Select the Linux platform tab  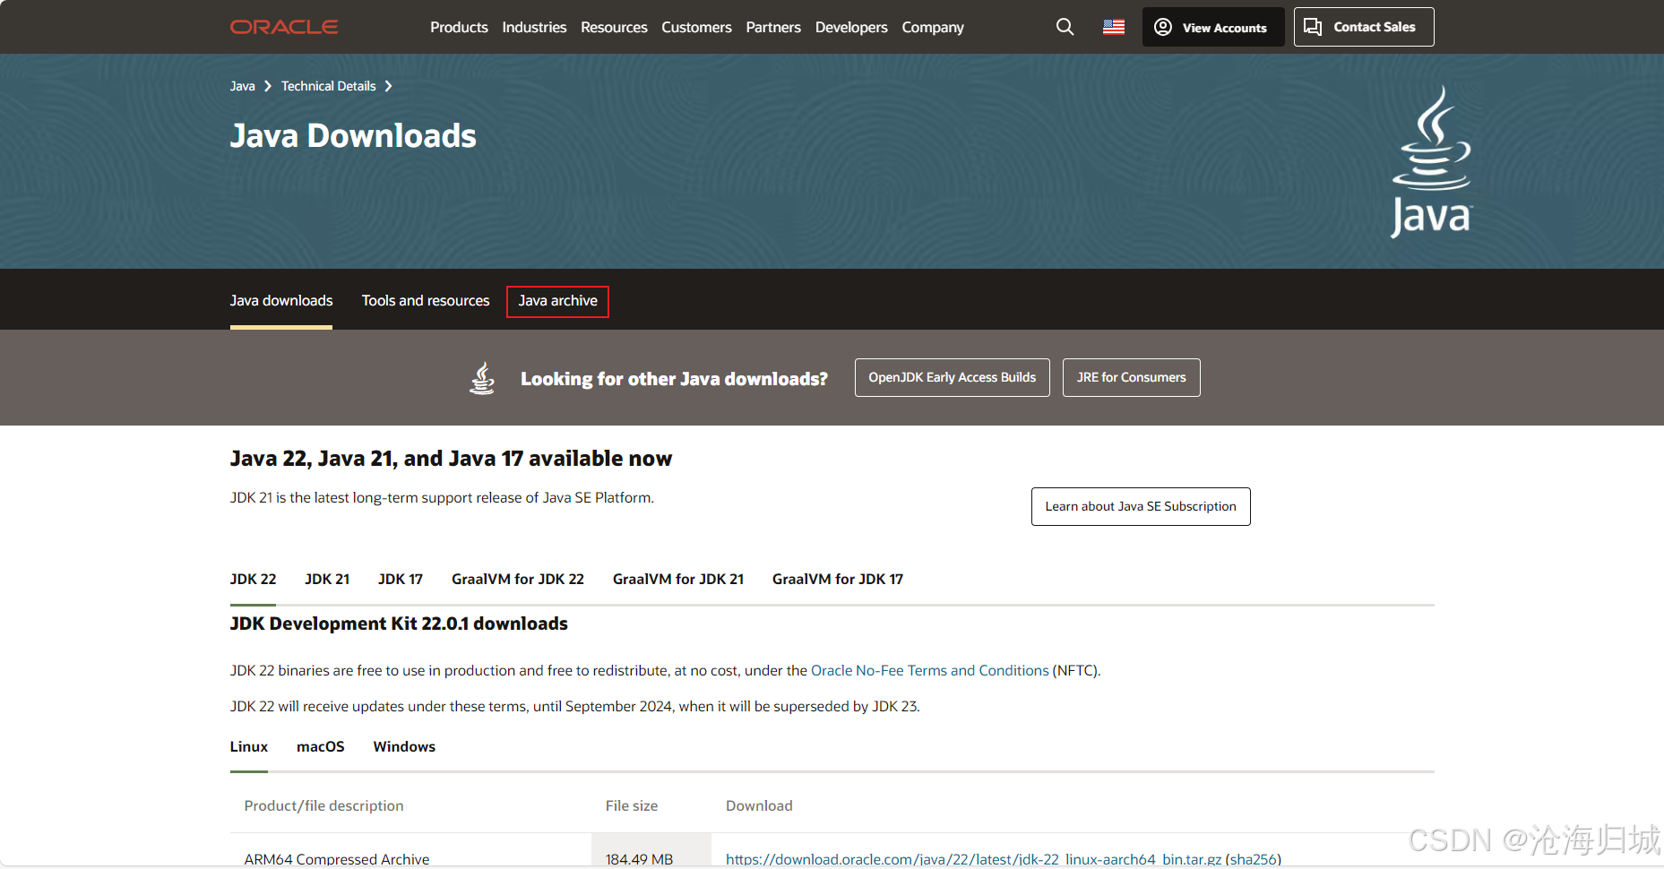coord(249,747)
